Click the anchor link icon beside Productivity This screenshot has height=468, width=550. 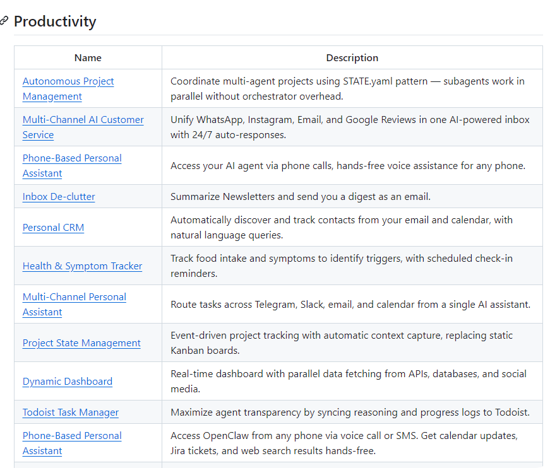click(x=4, y=21)
